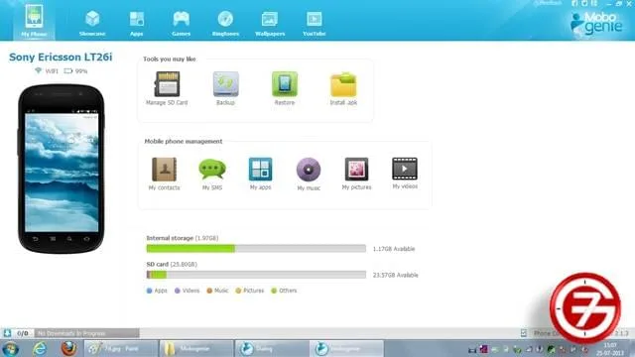This screenshot has height=357, width=635.
Task: Open the Apps tab in top bar
Action: pos(137,24)
